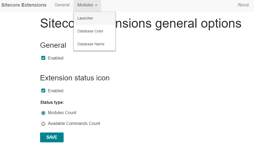Choose the Available Commands Count radio option
The height and width of the screenshot is (146, 254).
(43, 124)
